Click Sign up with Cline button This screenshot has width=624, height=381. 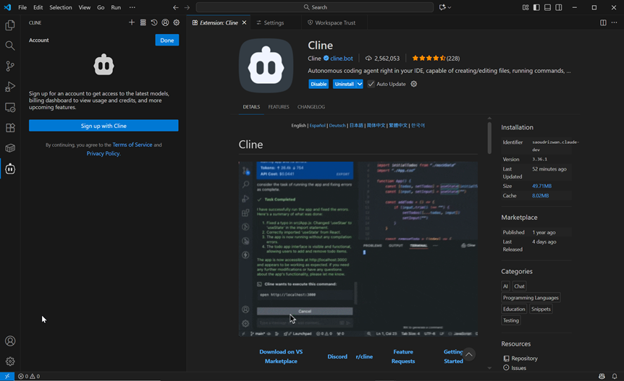[x=104, y=126]
